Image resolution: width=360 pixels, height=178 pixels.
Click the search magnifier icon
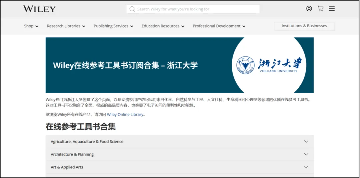tap(132, 9)
